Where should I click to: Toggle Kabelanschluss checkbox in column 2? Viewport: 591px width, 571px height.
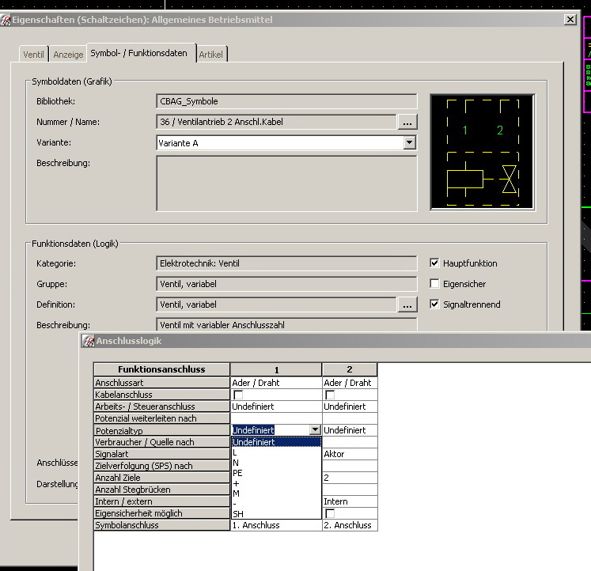[x=330, y=395]
